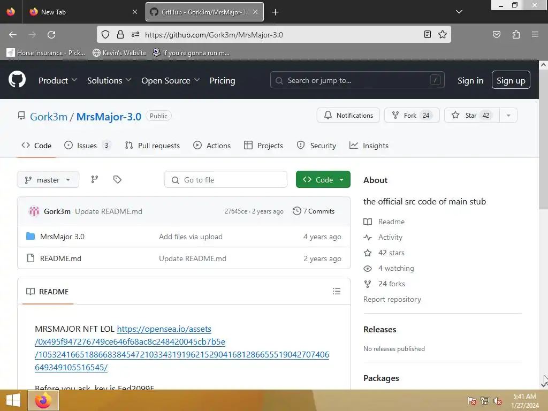Screen dimensions: 548x411
Task: Click the Gork3m avatar in commit row
Action: (34, 211)
